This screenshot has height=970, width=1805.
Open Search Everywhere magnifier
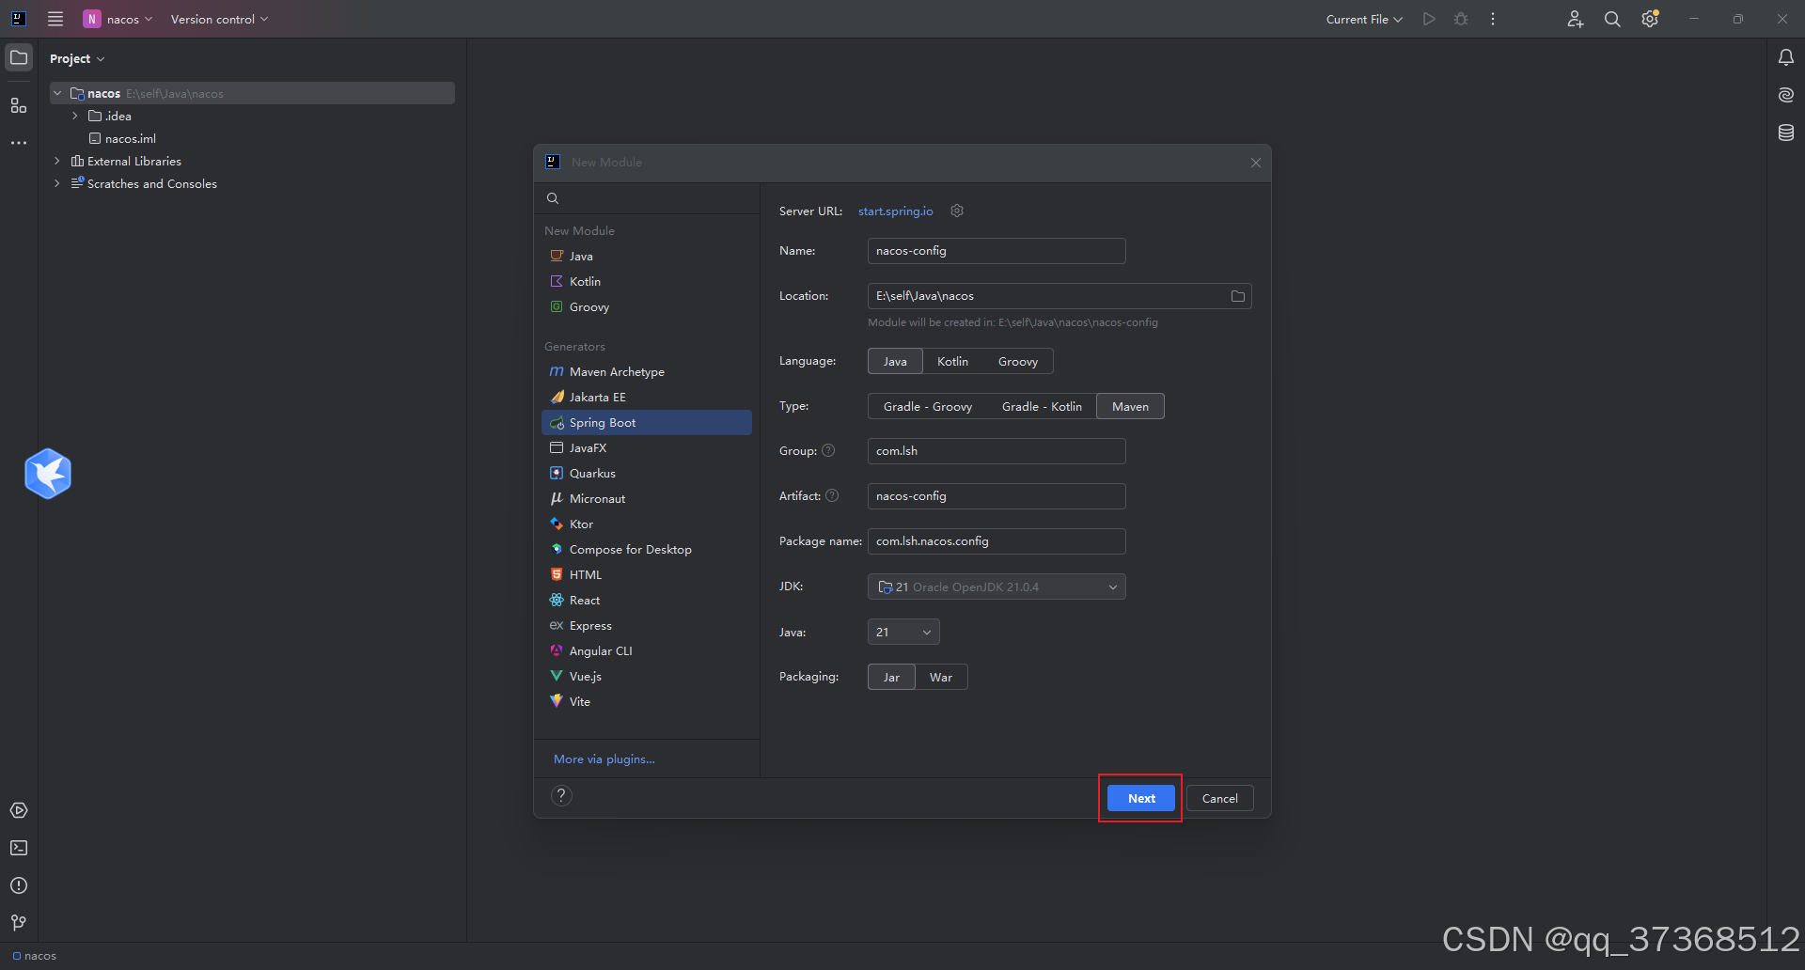[x=1612, y=19]
